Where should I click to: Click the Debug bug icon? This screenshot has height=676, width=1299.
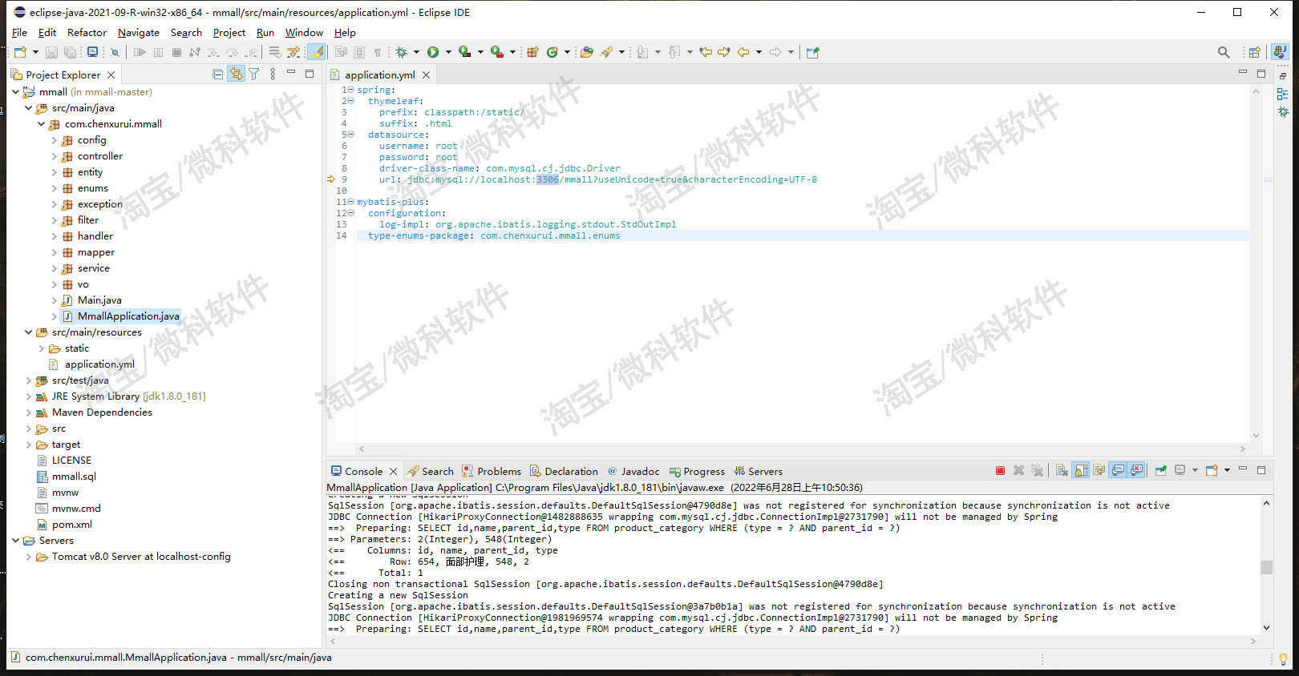[x=401, y=52]
